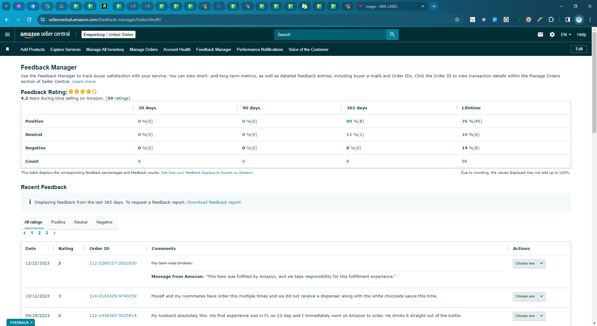This screenshot has height=326, width=597.
Task: Open the Seller Central hamburger menu
Action: [7, 34]
